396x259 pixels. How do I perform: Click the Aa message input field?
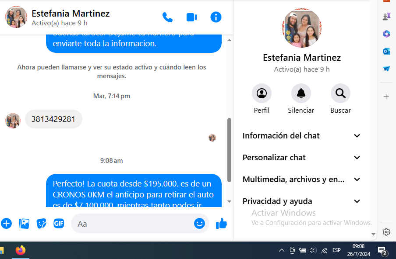click(x=131, y=224)
